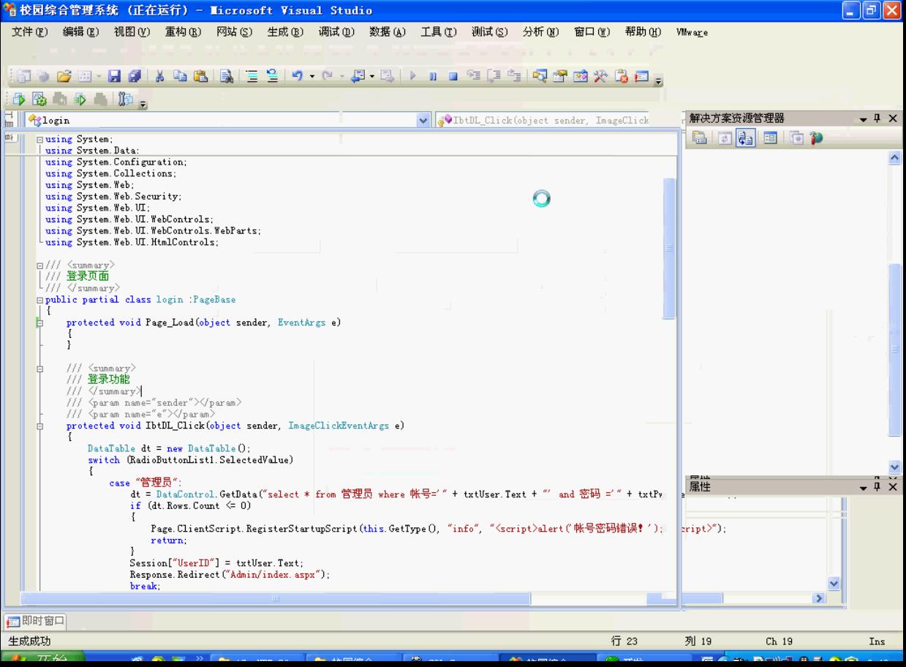
Task: Click the Open File folder icon
Action: point(64,76)
